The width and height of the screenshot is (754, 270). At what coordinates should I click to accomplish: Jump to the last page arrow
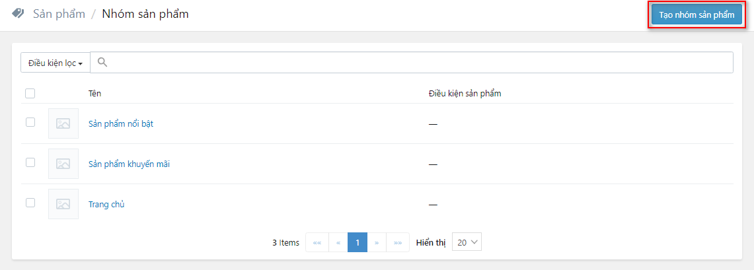point(398,242)
